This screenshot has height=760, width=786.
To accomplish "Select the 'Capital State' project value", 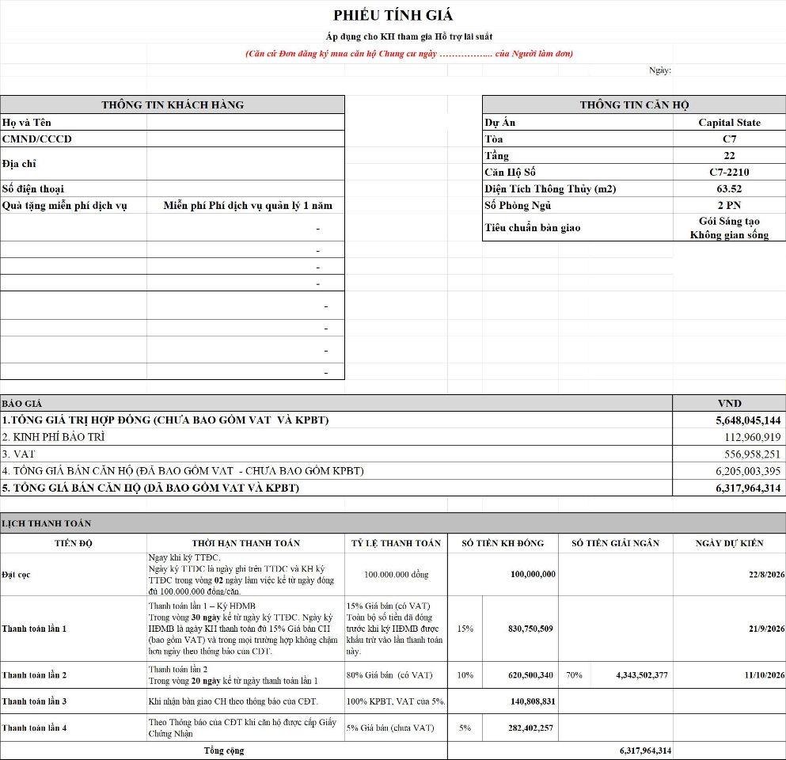I will (729, 123).
